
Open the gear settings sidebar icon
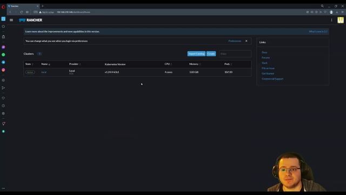[3, 113]
